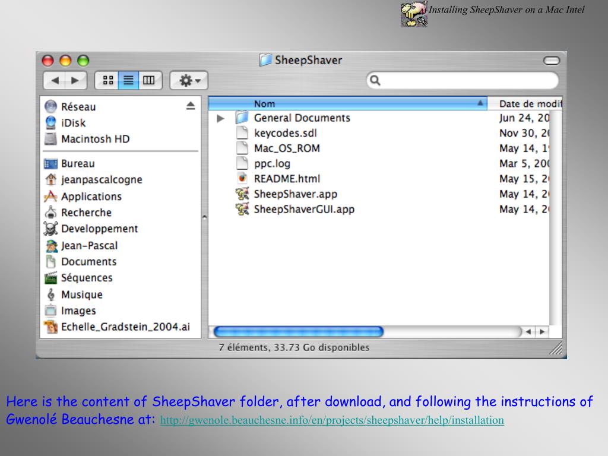Image resolution: width=608 pixels, height=456 pixels.
Task: Open Séquences movies icon in sidebar
Action: pyautogui.click(x=50, y=278)
